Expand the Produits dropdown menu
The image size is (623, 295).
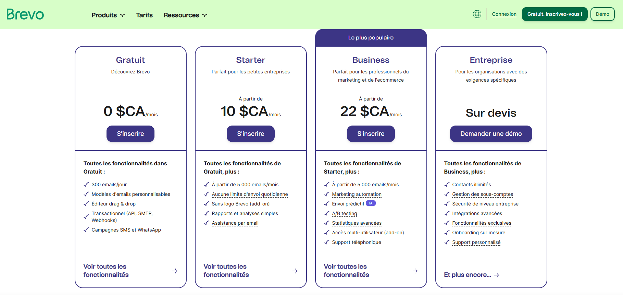tap(108, 15)
